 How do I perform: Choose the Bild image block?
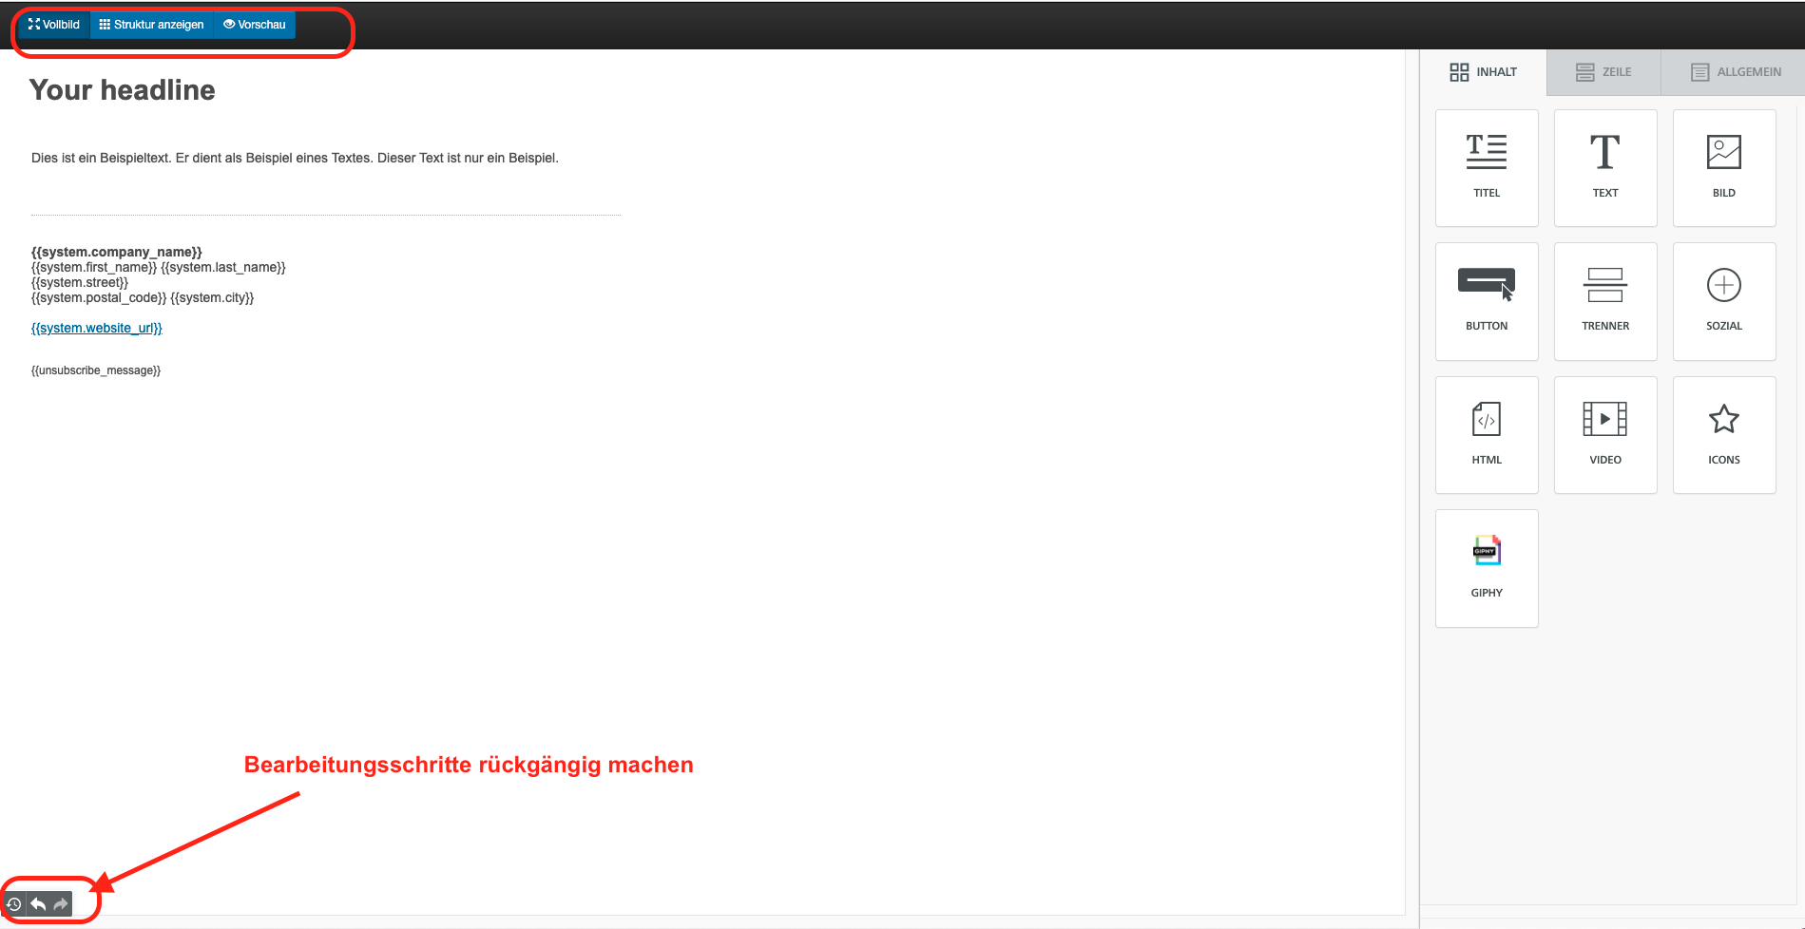1723,168
